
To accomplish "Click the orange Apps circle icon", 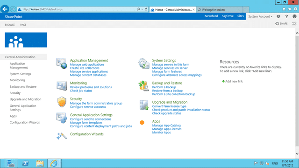I will click(142, 122).
